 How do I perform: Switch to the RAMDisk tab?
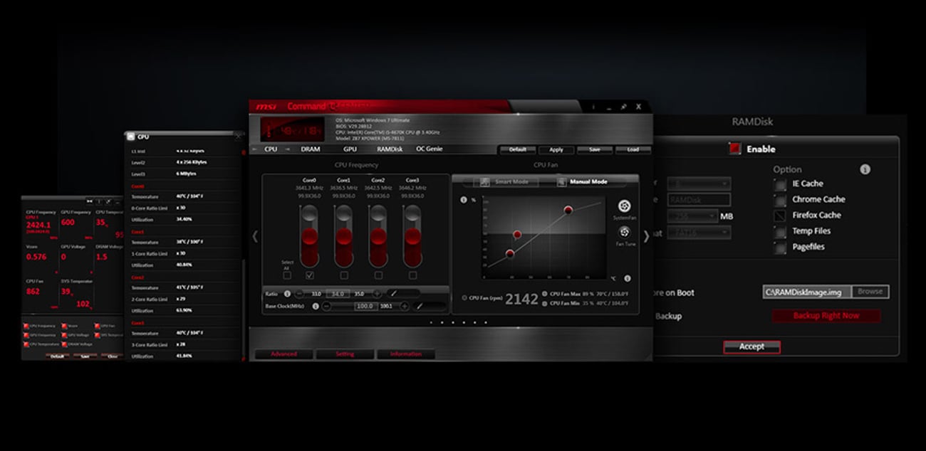click(390, 149)
